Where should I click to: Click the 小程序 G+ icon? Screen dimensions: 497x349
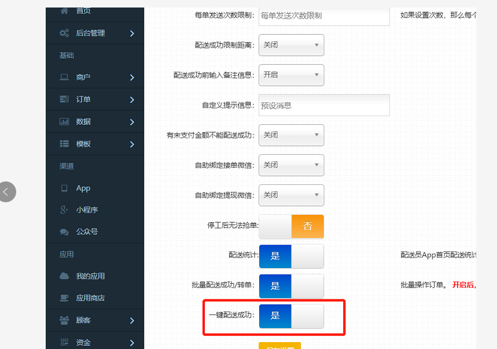click(64, 210)
